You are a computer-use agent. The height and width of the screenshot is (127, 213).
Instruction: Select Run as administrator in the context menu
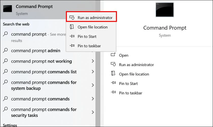tap(95, 18)
